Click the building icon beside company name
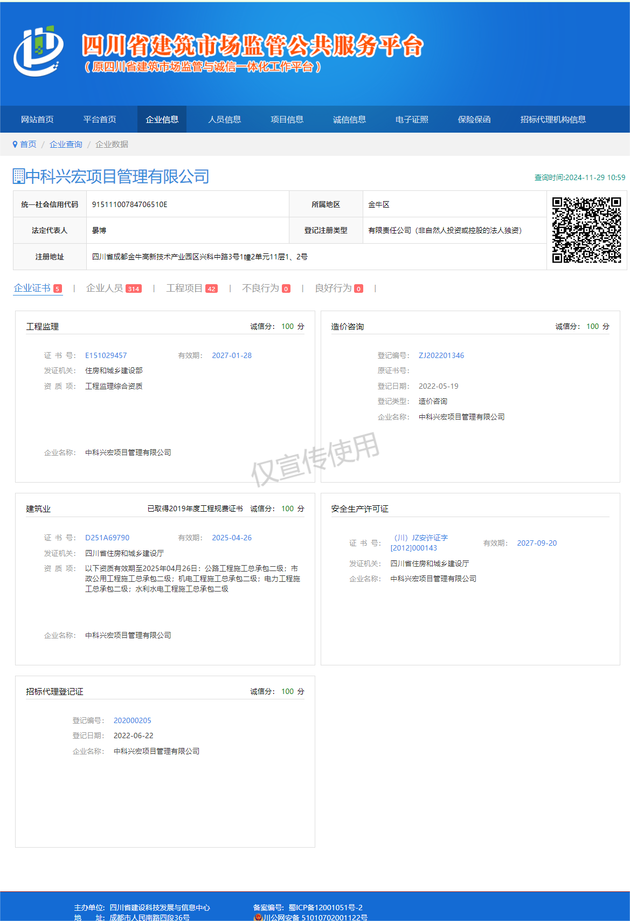The height and width of the screenshot is (921, 630). click(x=19, y=176)
